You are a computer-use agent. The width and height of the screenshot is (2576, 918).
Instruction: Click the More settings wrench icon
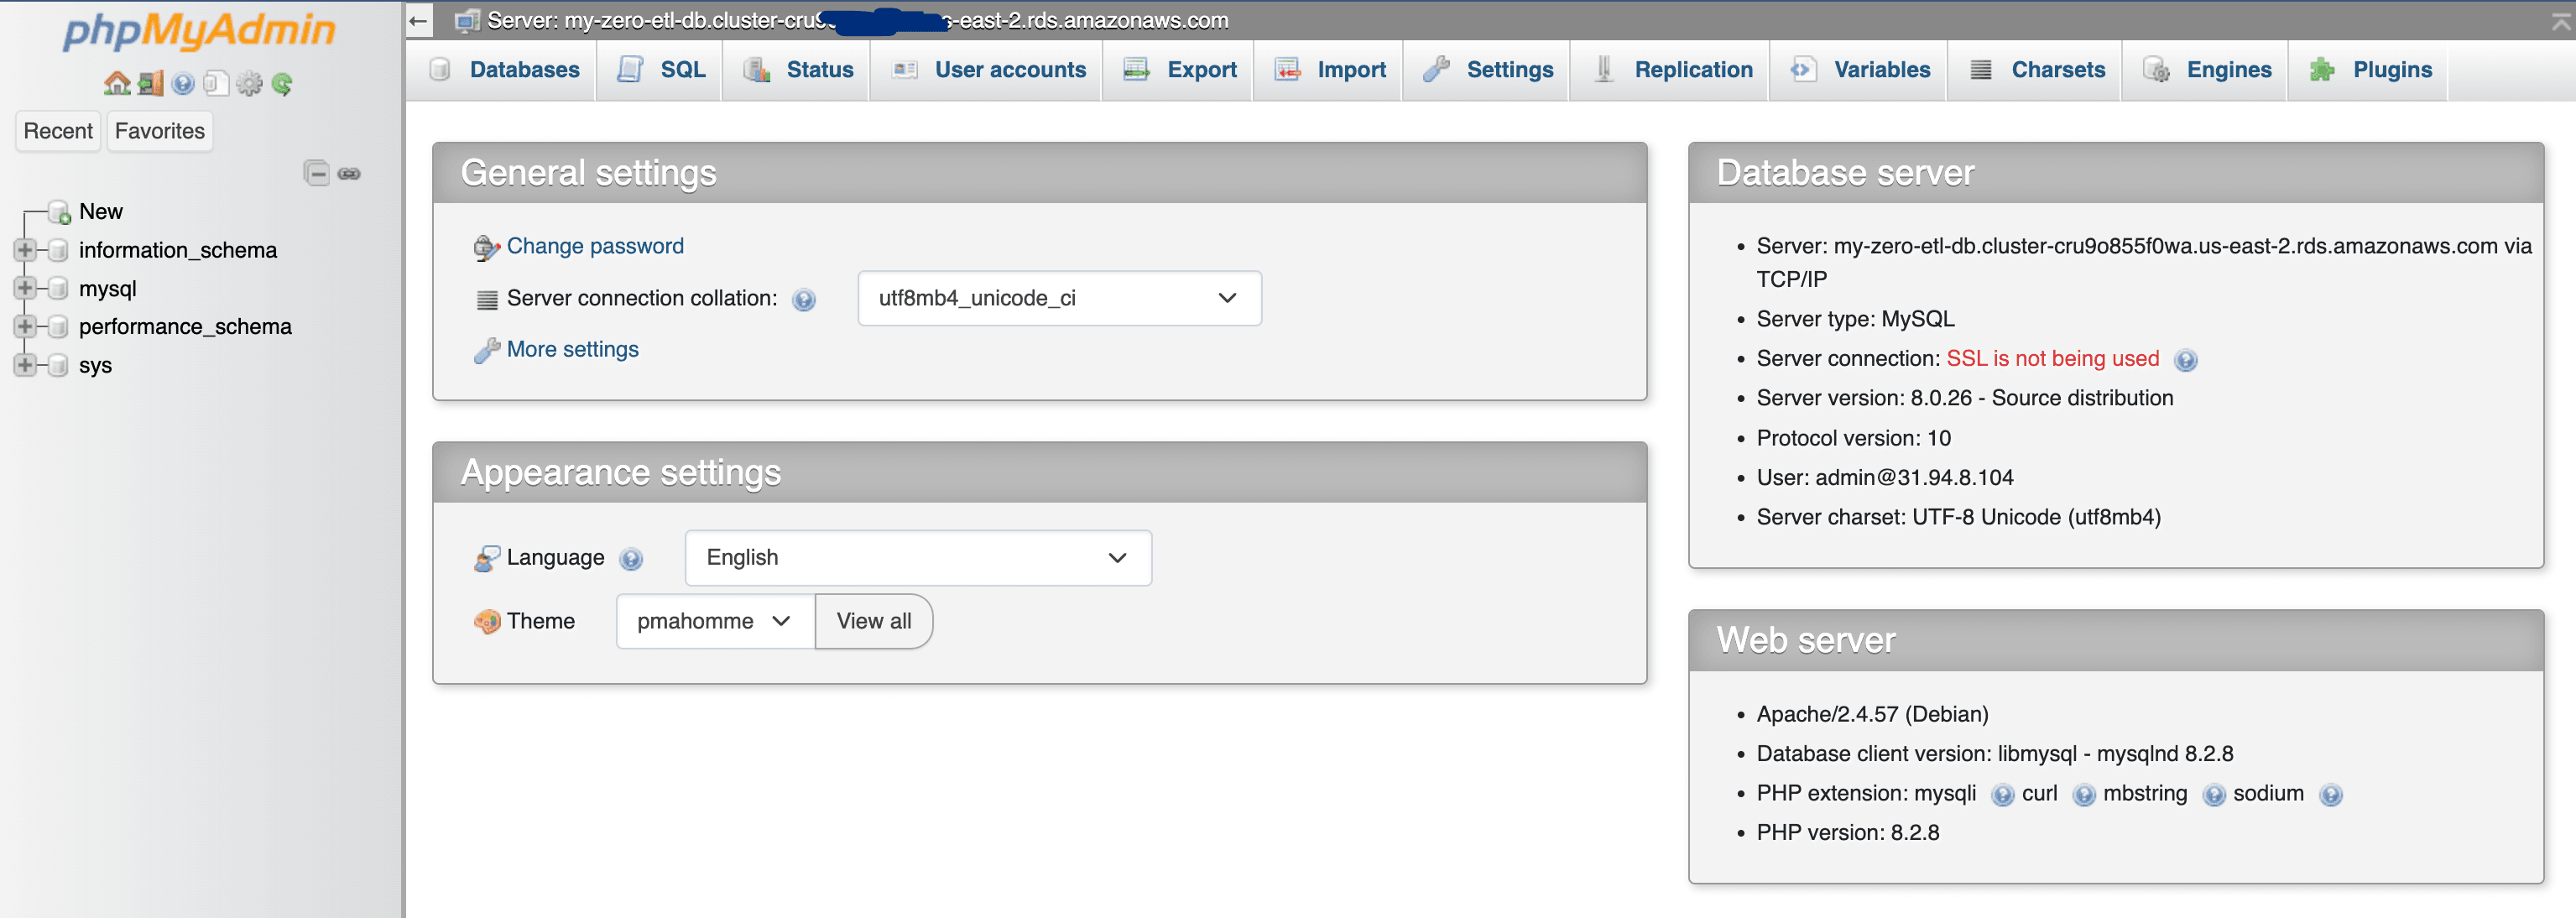click(x=486, y=350)
